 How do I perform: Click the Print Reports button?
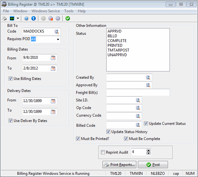pyautogui.click(x=120, y=165)
